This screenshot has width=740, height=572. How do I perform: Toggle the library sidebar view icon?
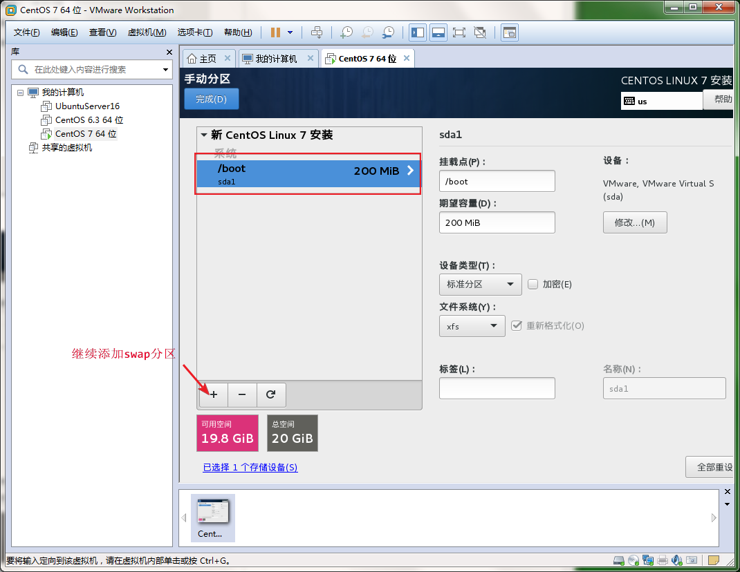click(418, 32)
